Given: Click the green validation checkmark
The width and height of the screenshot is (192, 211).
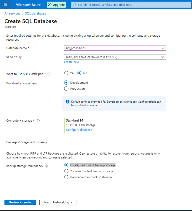Looking at the screenshot, I should tap(163, 48).
